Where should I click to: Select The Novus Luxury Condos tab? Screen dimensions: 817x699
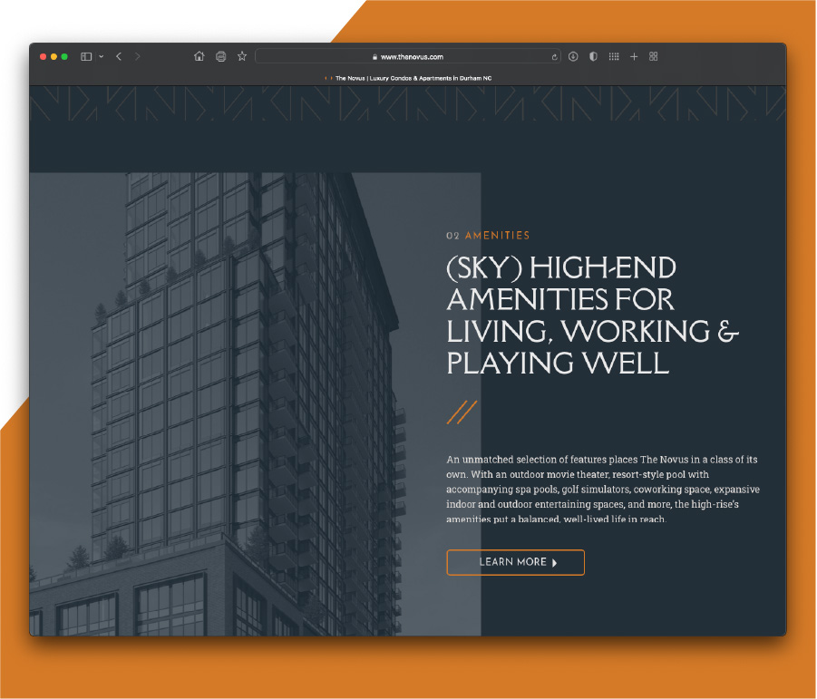[408, 78]
